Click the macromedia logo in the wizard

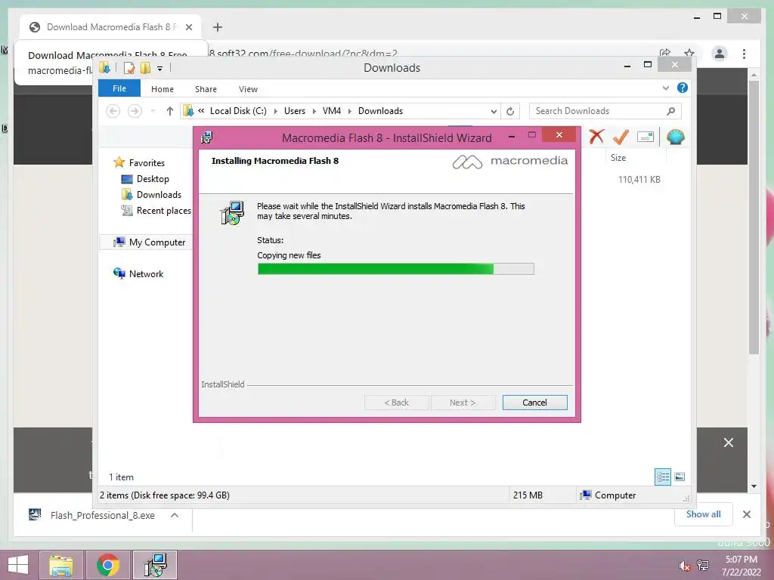coord(510,162)
